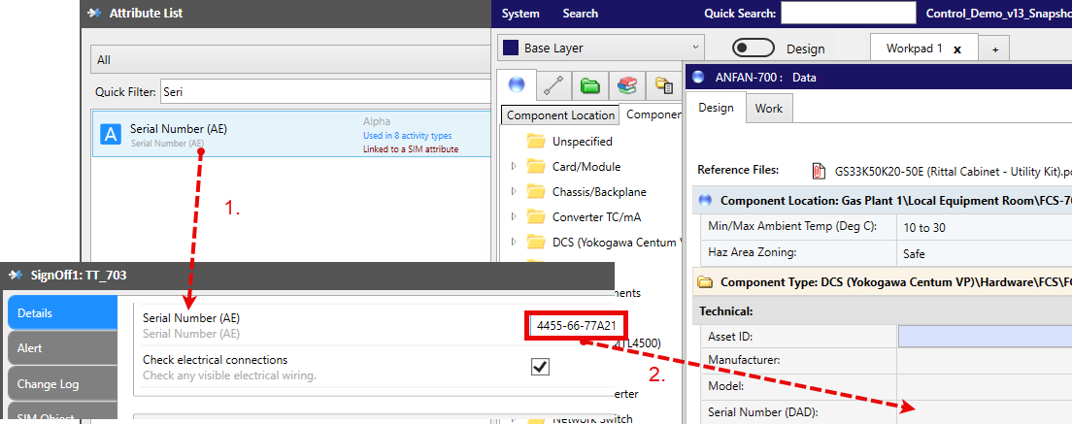Click the DCS (Yokogawa Centum) folder icon
This screenshot has height=424, width=1072.
pyautogui.click(x=535, y=243)
